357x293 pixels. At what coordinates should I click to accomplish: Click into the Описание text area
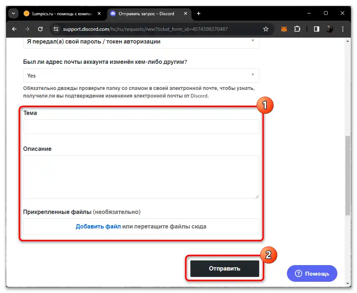point(141,177)
